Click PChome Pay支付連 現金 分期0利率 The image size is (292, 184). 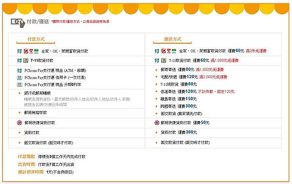click(x=53, y=84)
